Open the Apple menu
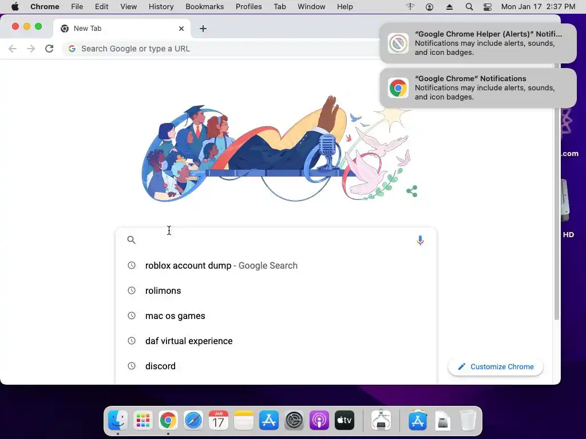586x439 pixels. [15, 6]
